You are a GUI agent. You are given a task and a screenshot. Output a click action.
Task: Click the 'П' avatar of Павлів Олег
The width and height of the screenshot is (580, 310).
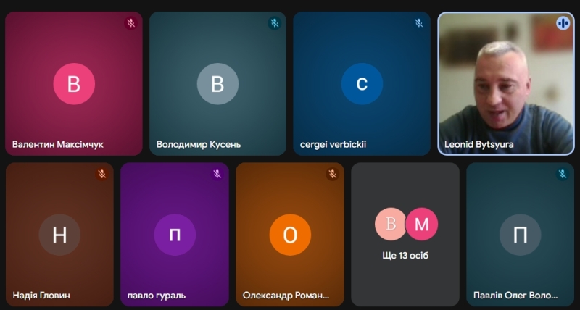click(x=521, y=235)
